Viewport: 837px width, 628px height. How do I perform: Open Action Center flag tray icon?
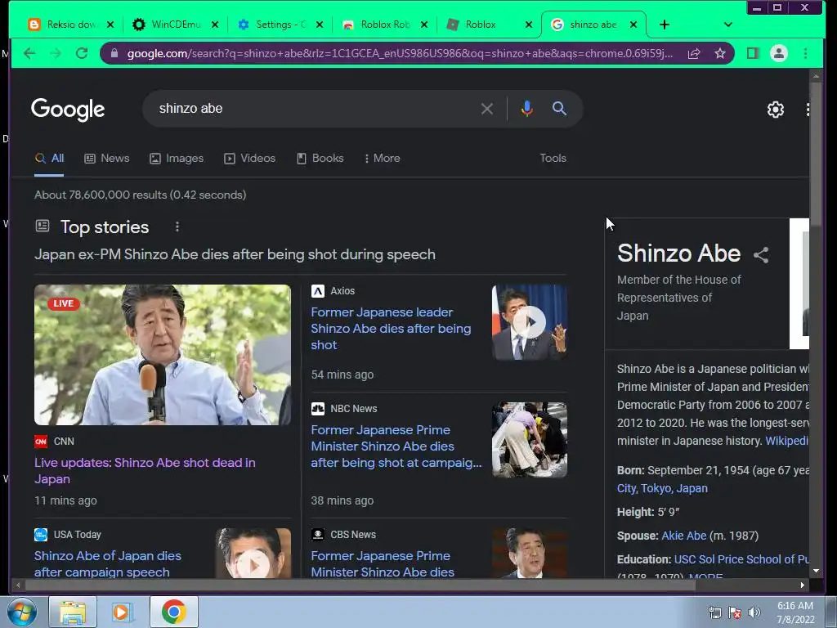(x=735, y=612)
